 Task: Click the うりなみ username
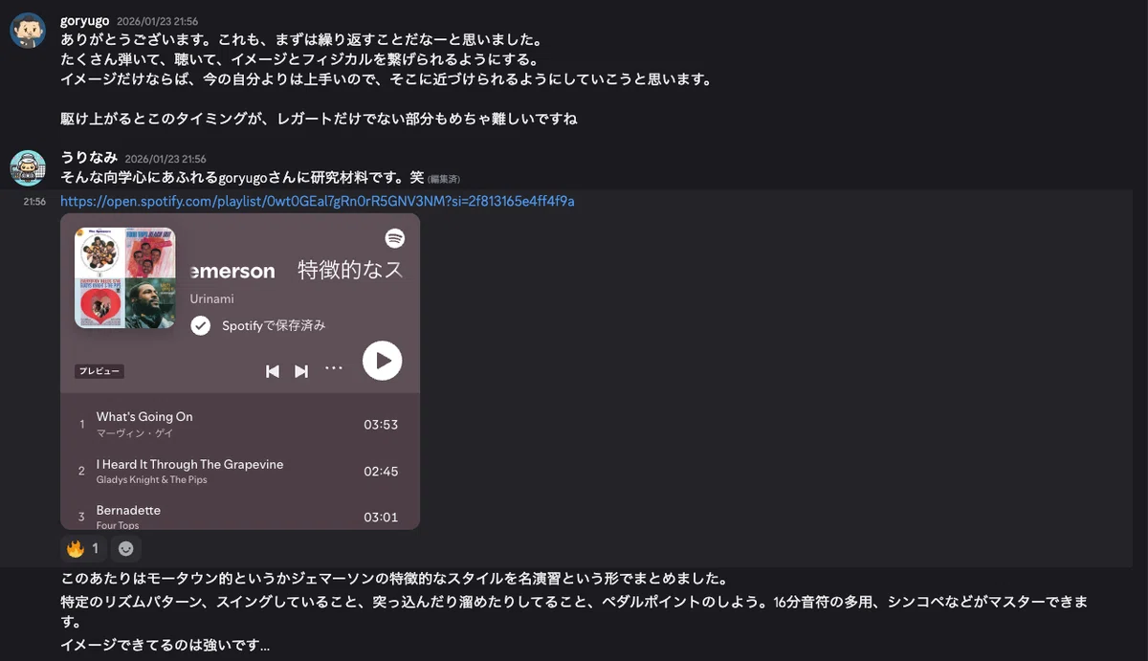click(89, 158)
